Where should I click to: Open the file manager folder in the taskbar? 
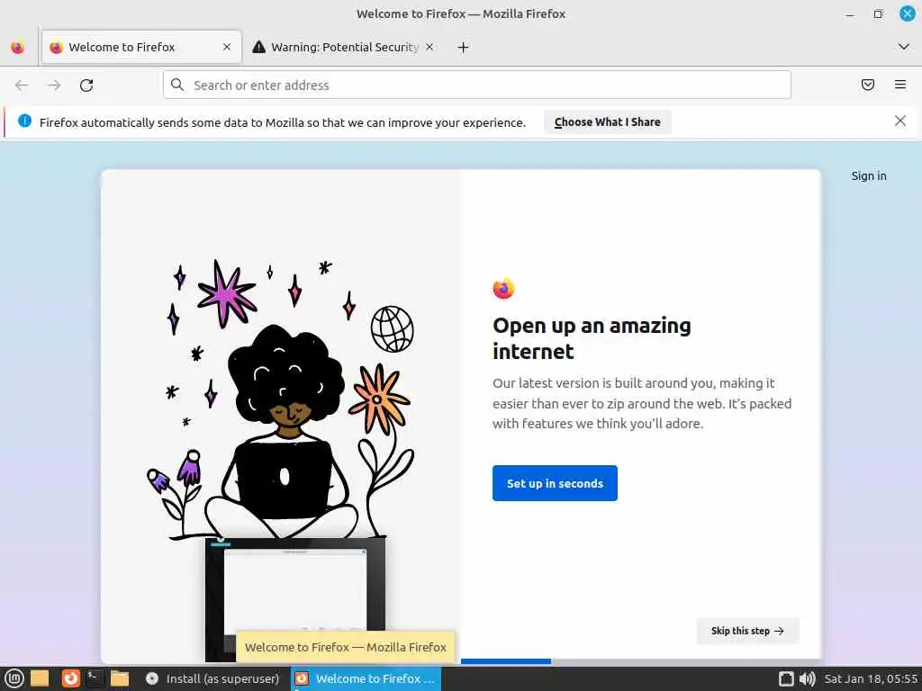(x=120, y=678)
